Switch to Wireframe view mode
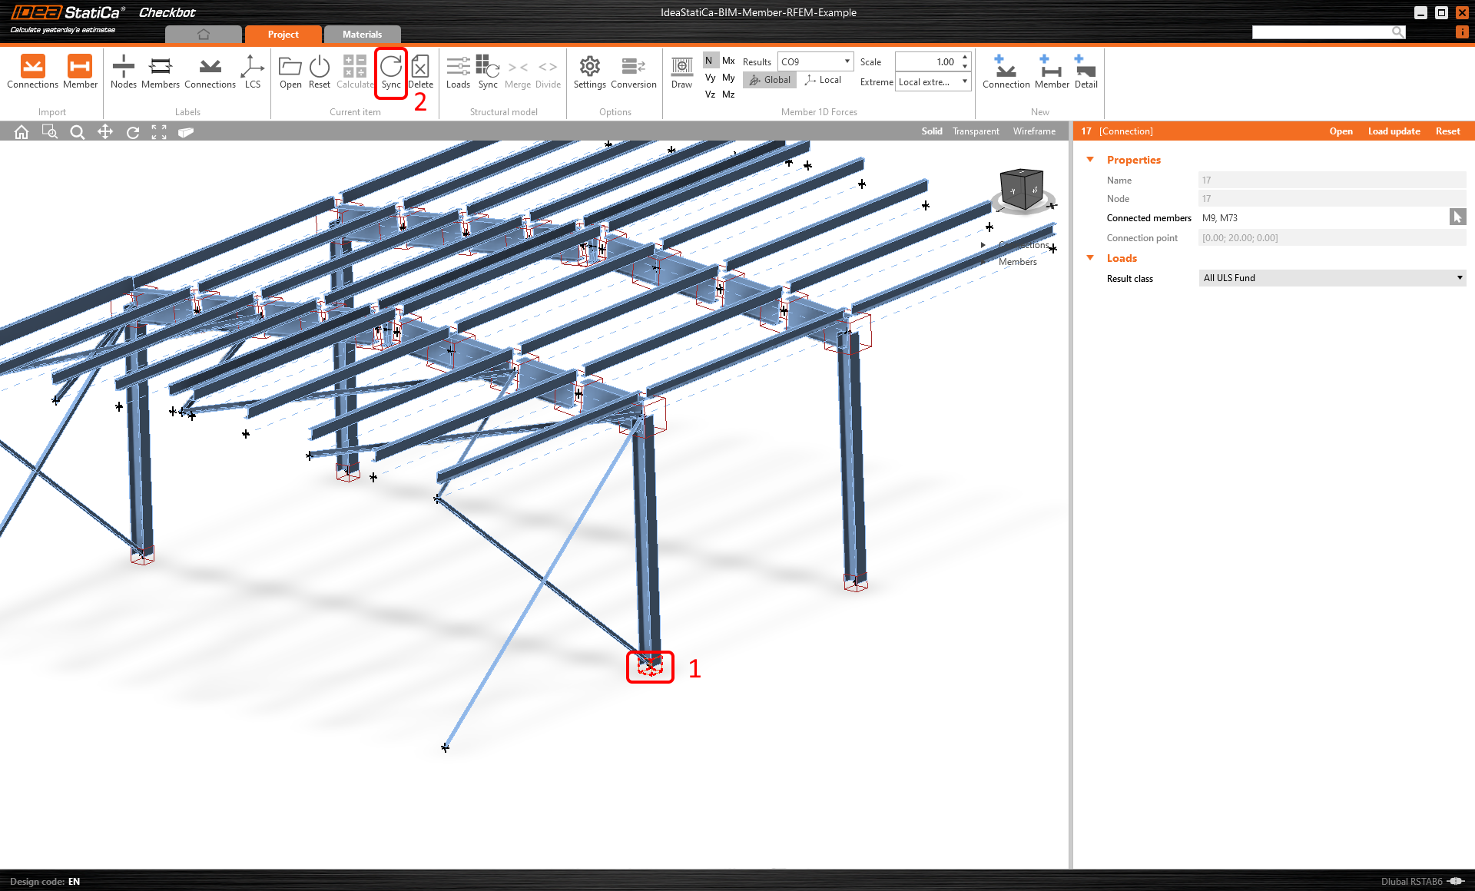The height and width of the screenshot is (891, 1475). tap(1034, 131)
